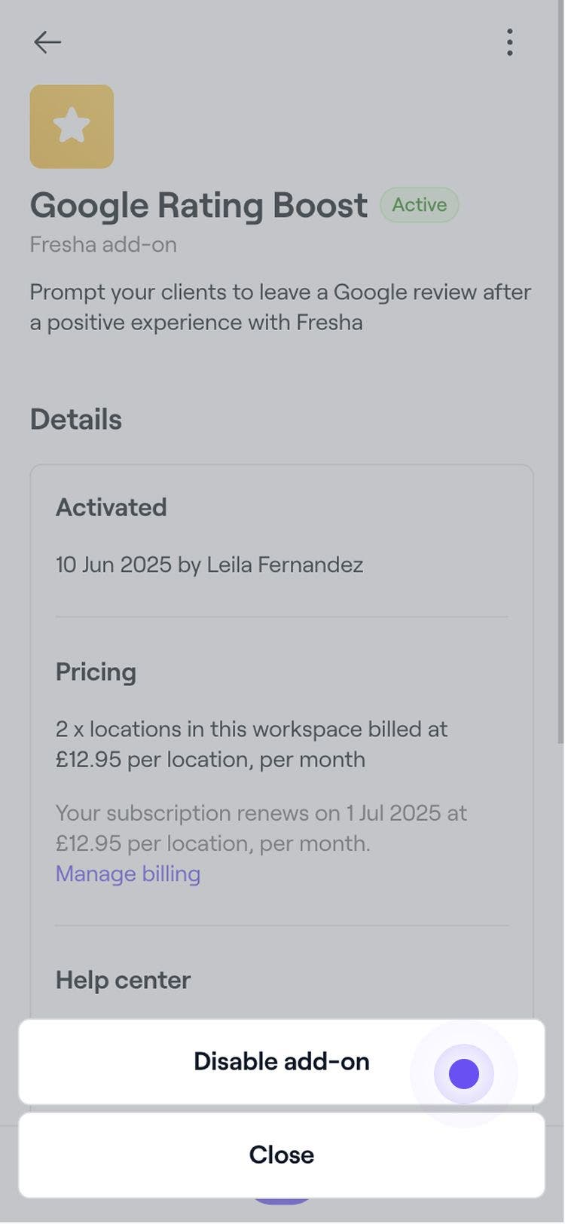Image resolution: width=565 pixels, height=1224 pixels.
Task: Click the Google review prompt description
Action: coord(280,307)
